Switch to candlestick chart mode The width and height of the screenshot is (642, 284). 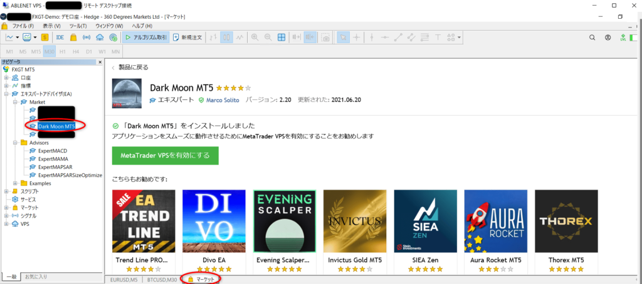point(226,37)
